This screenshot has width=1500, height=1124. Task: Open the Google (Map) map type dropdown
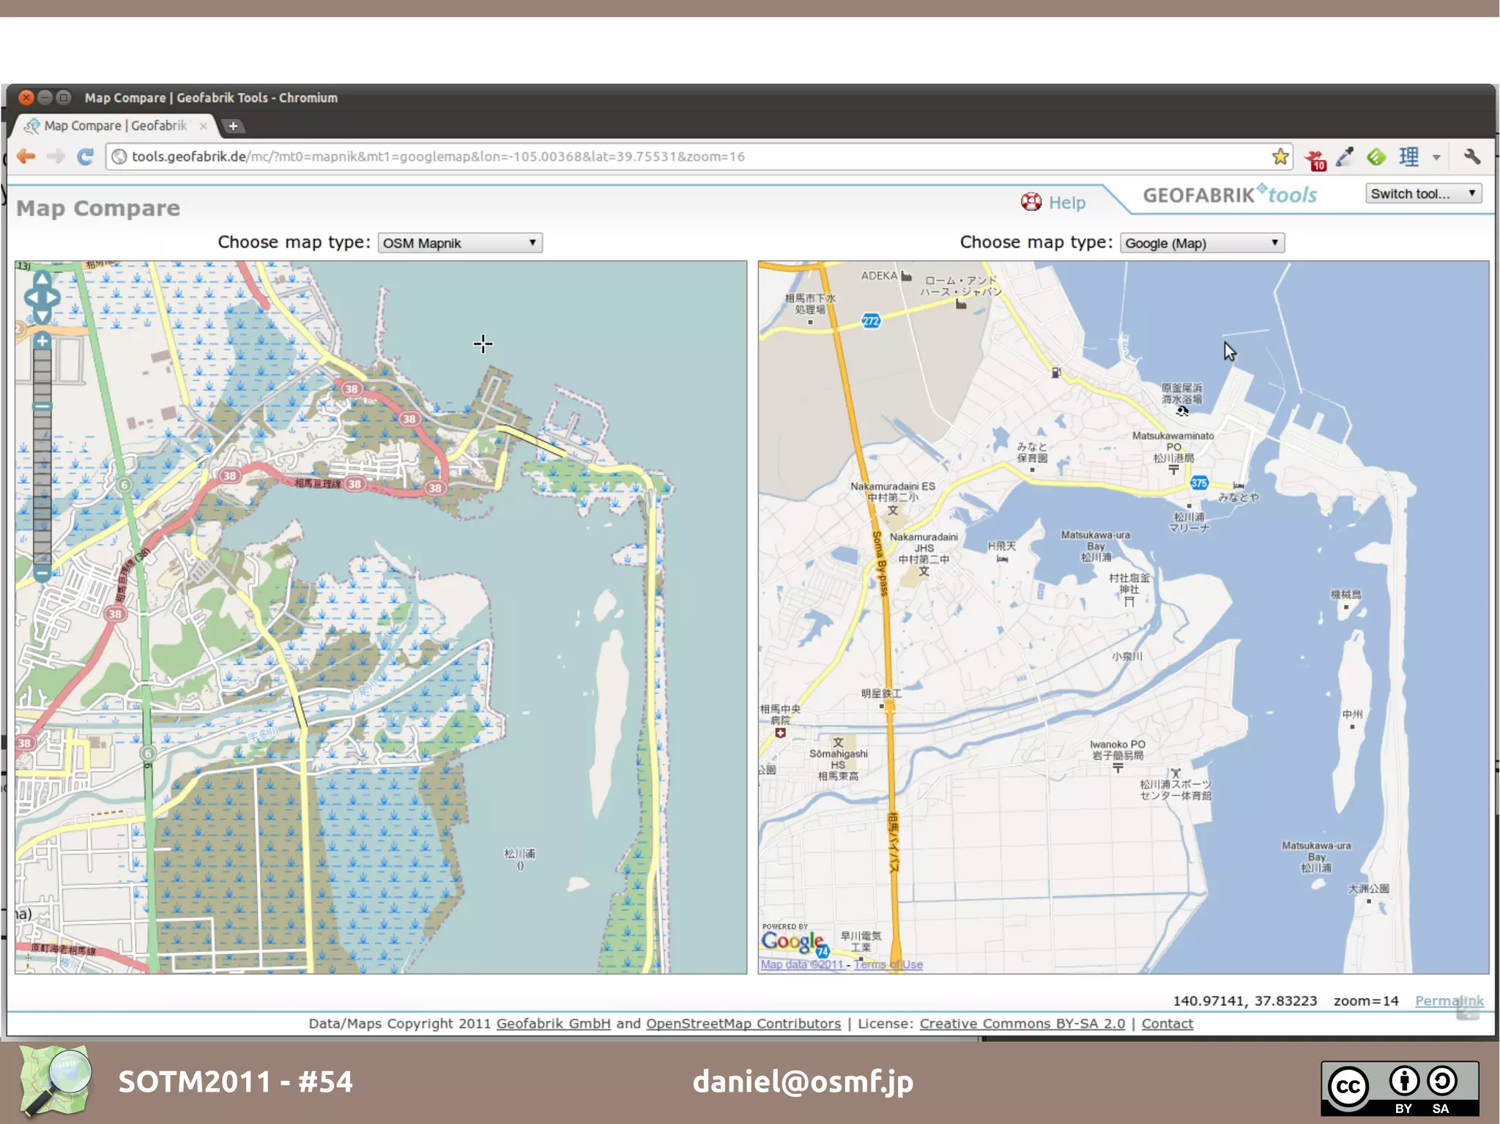(1202, 243)
